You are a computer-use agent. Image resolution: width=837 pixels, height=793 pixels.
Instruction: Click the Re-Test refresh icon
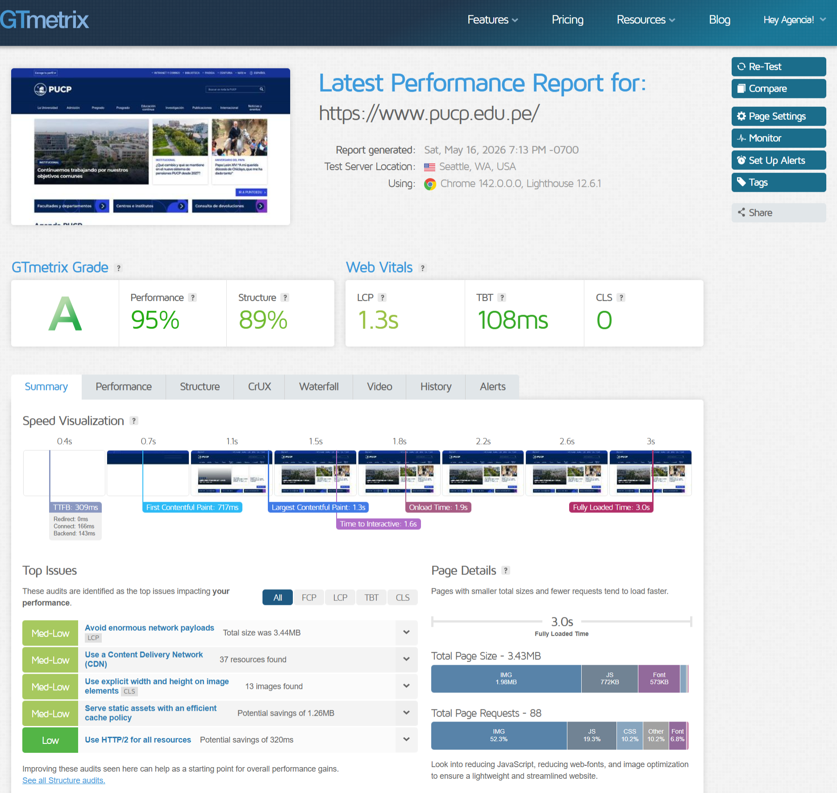(741, 67)
